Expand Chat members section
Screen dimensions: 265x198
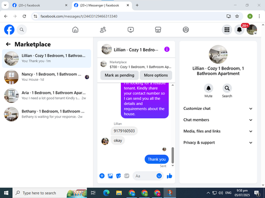pyautogui.click(x=218, y=120)
